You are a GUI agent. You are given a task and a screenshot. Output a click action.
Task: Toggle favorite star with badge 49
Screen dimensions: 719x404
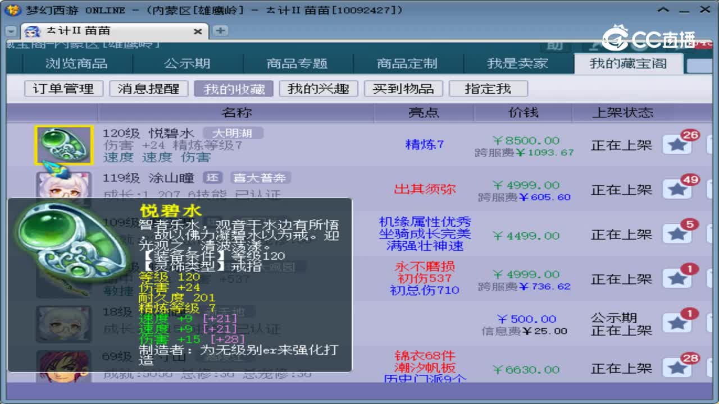tap(677, 189)
